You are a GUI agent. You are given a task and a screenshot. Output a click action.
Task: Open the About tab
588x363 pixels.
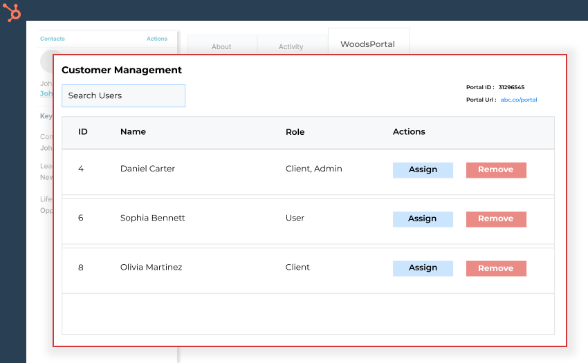coord(221,46)
